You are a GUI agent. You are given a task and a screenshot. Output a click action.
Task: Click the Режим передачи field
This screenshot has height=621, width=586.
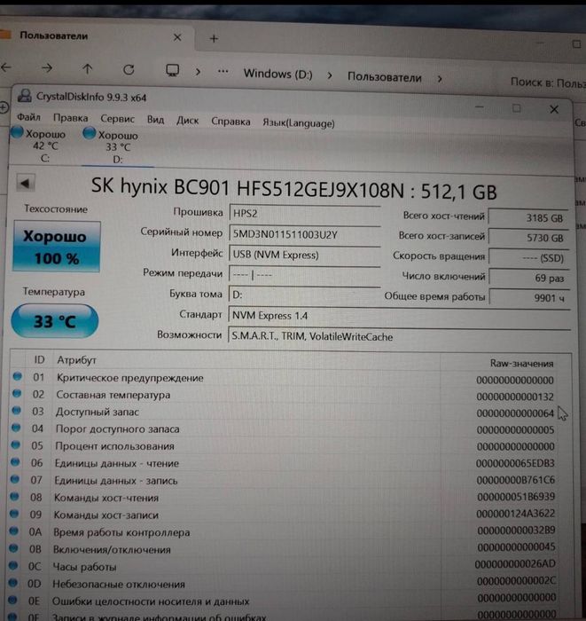coord(305,274)
